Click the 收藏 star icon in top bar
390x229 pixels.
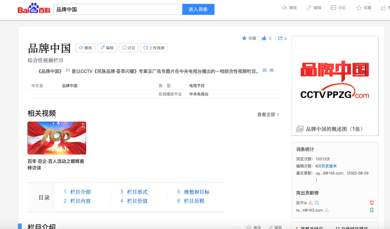click(359, 8)
